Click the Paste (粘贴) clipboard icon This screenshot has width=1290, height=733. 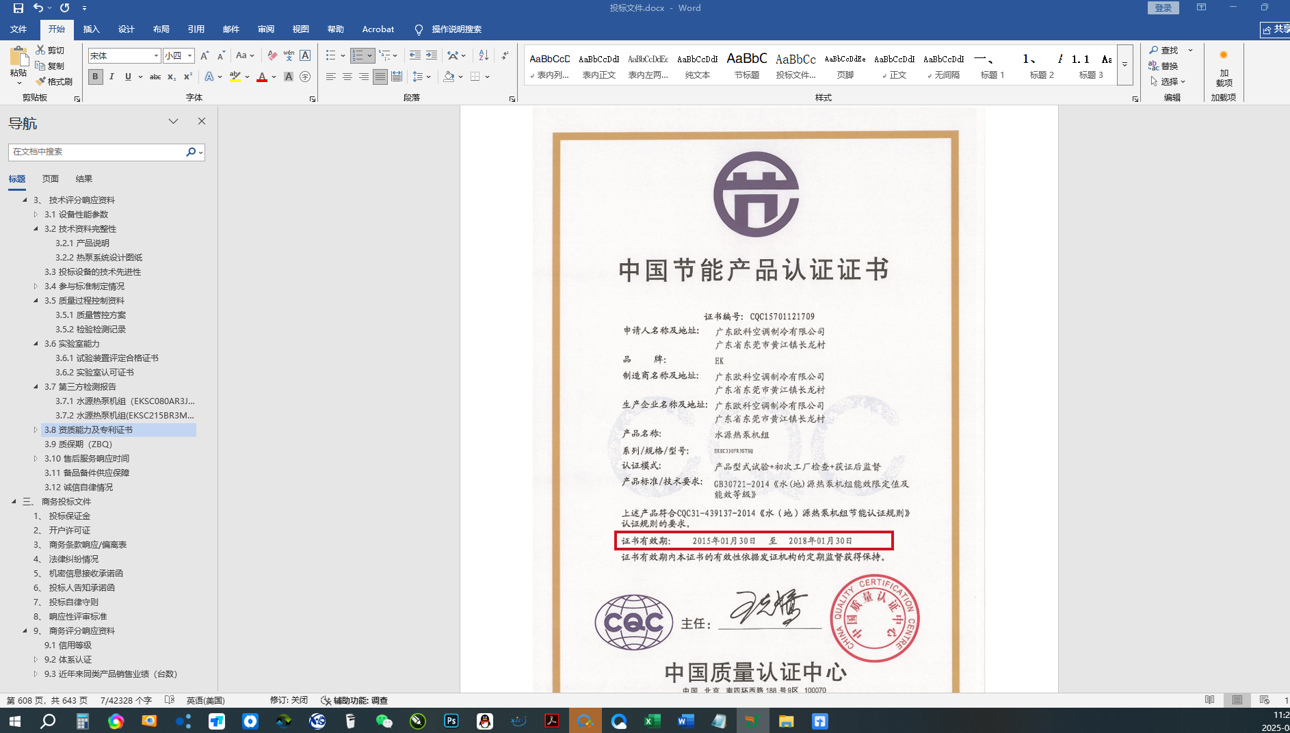(x=18, y=57)
